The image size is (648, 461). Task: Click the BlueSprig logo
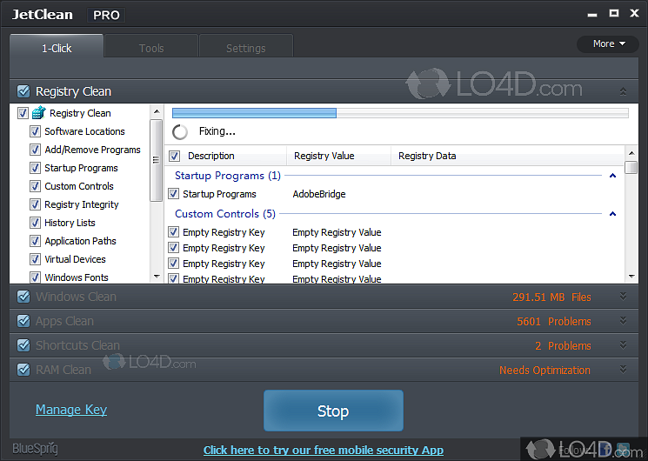[x=35, y=449]
